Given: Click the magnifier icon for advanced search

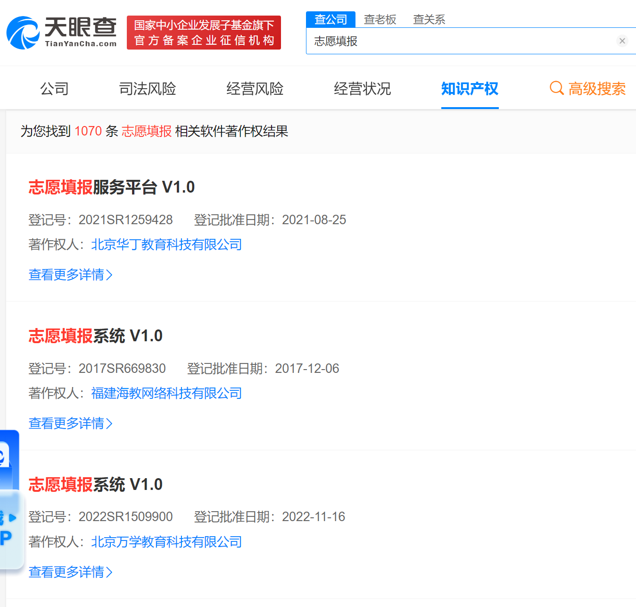Looking at the screenshot, I should [557, 88].
